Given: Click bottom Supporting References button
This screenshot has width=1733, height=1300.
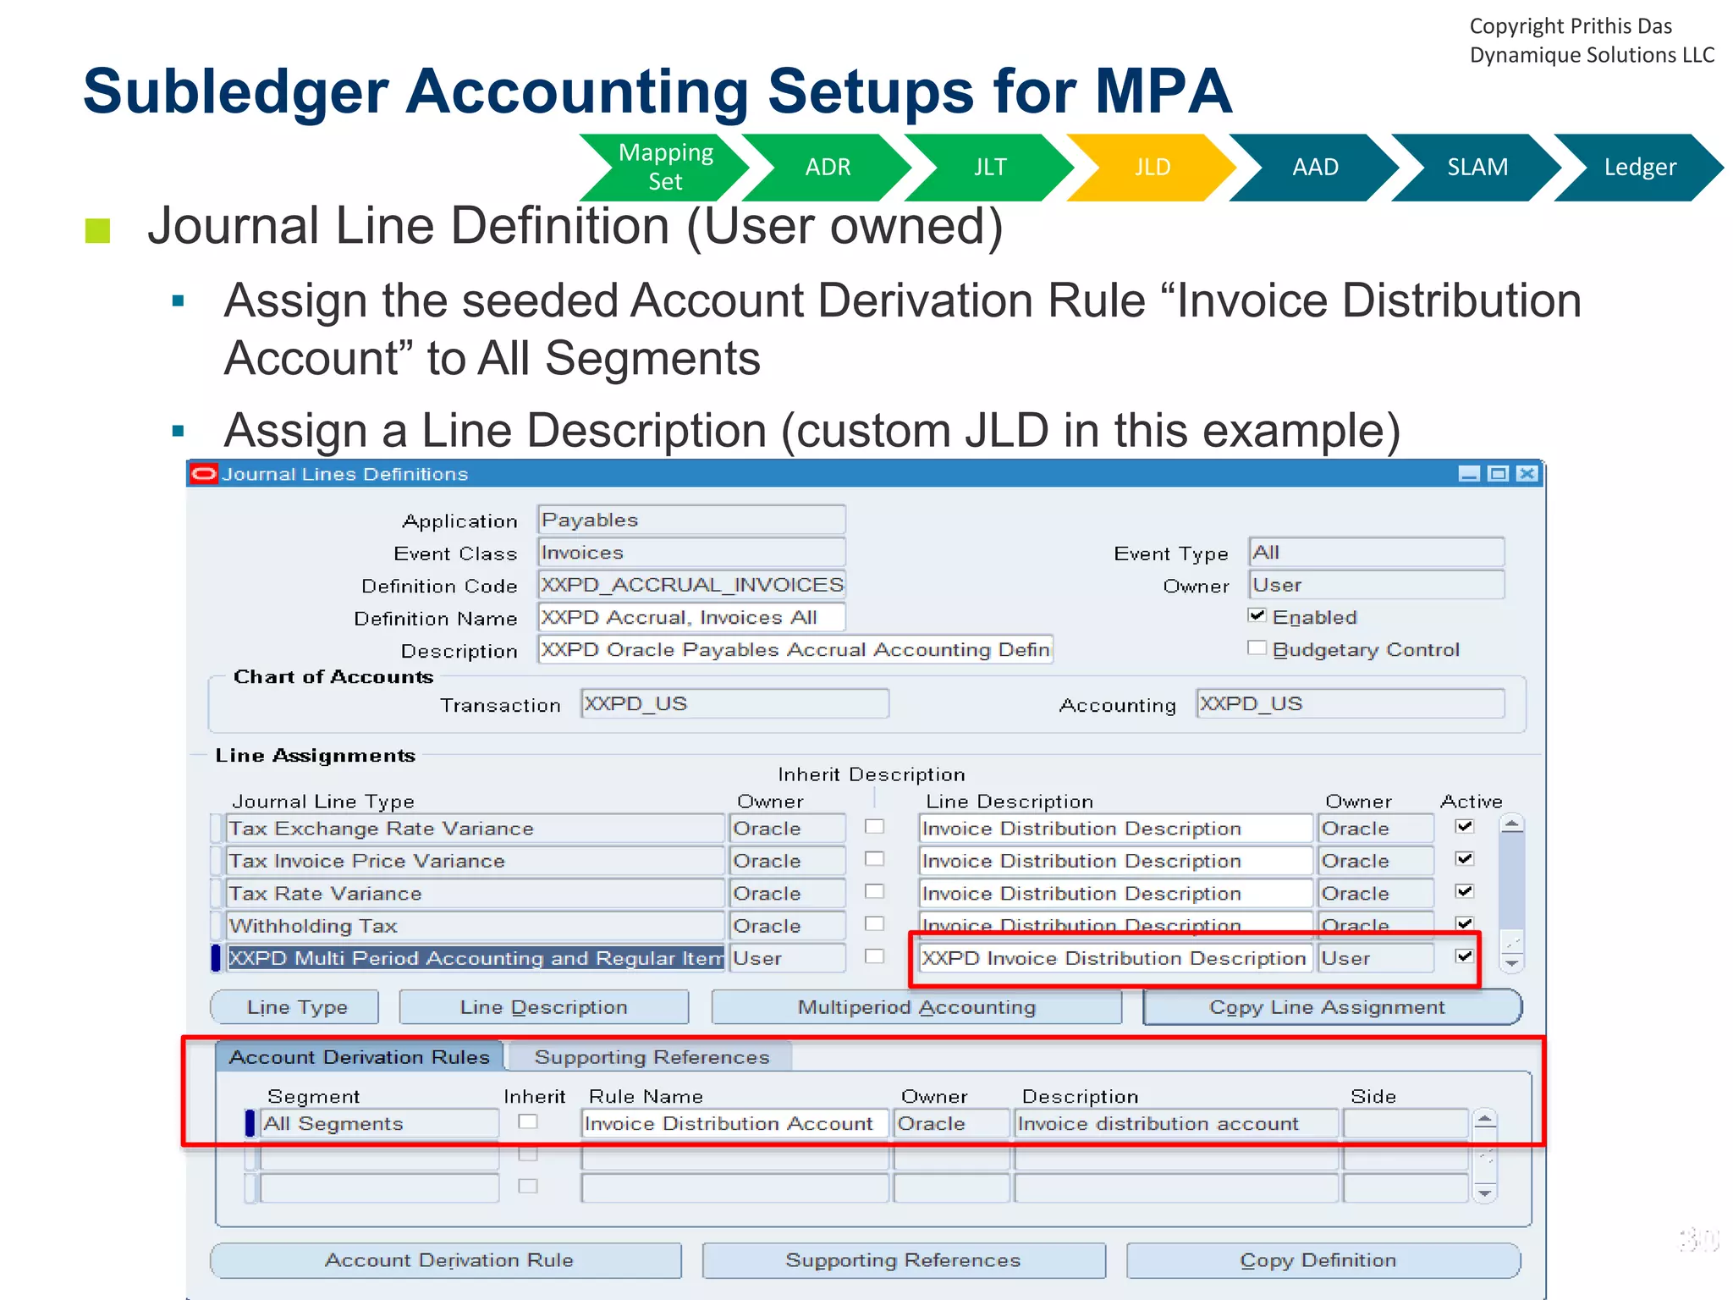Looking at the screenshot, I should coord(904,1260).
